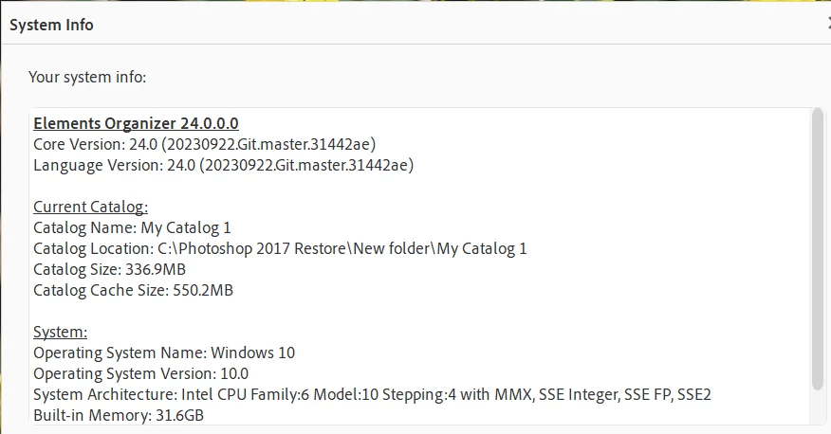This screenshot has width=831, height=434.
Task: Click the System Info title bar text
Action: [x=51, y=25]
